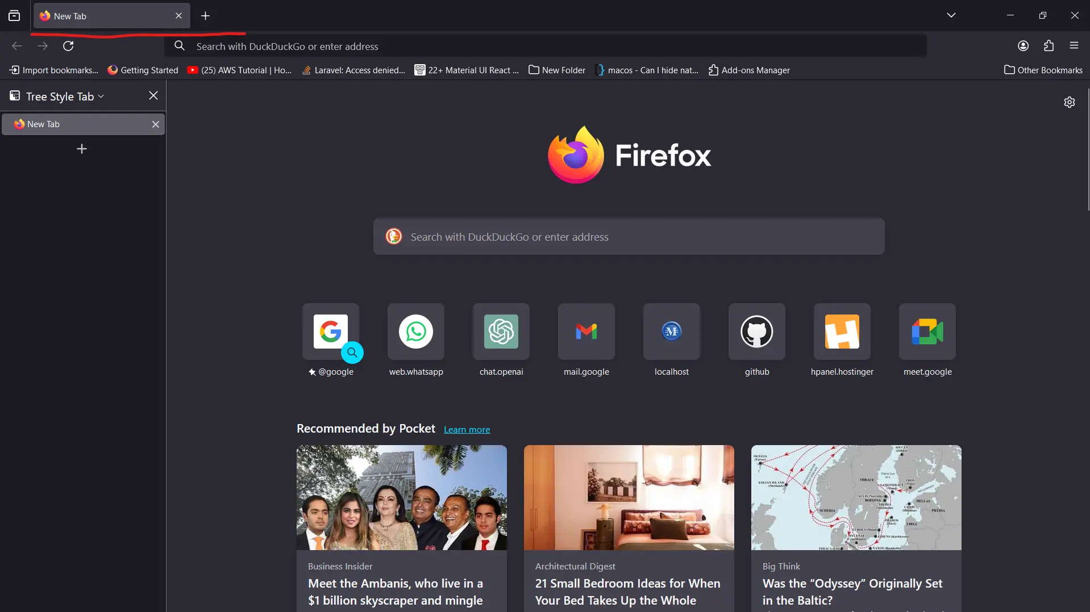Image resolution: width=1090 pixels, height=612 pixels.
Task: Open the Firefox account icon
Action: 1023,46
